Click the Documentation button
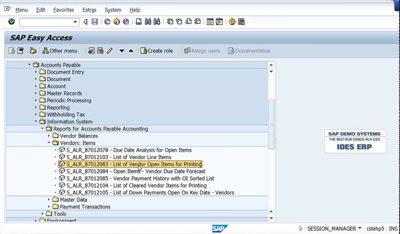This screenshot has height=234, width=400. [249, 51]
